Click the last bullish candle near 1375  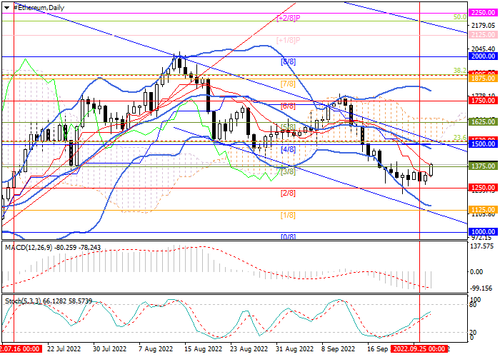(x=431, y=169)
